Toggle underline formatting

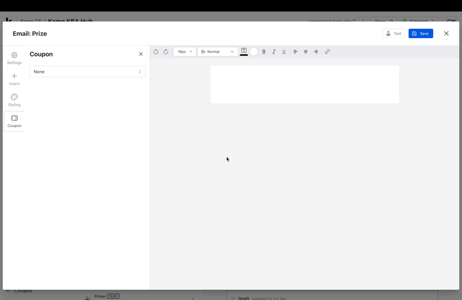coord(284,52)
